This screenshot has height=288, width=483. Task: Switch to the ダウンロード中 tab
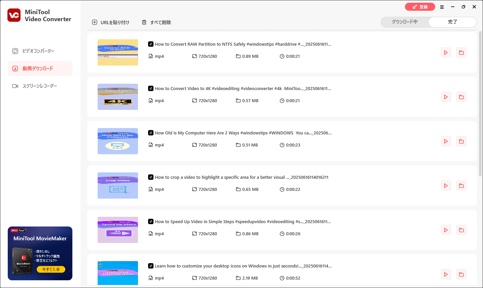coord(405,22)
